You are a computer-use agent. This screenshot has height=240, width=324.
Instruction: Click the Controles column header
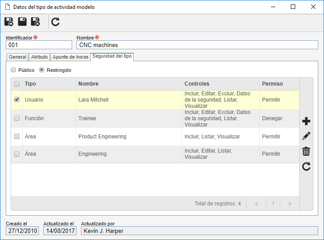pos(221,84)
